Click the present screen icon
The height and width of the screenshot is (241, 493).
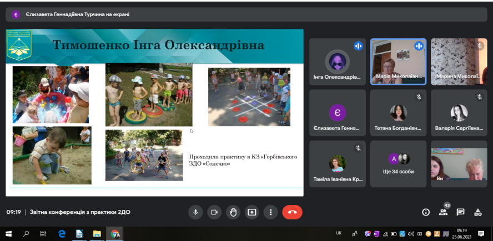(252, 212)
